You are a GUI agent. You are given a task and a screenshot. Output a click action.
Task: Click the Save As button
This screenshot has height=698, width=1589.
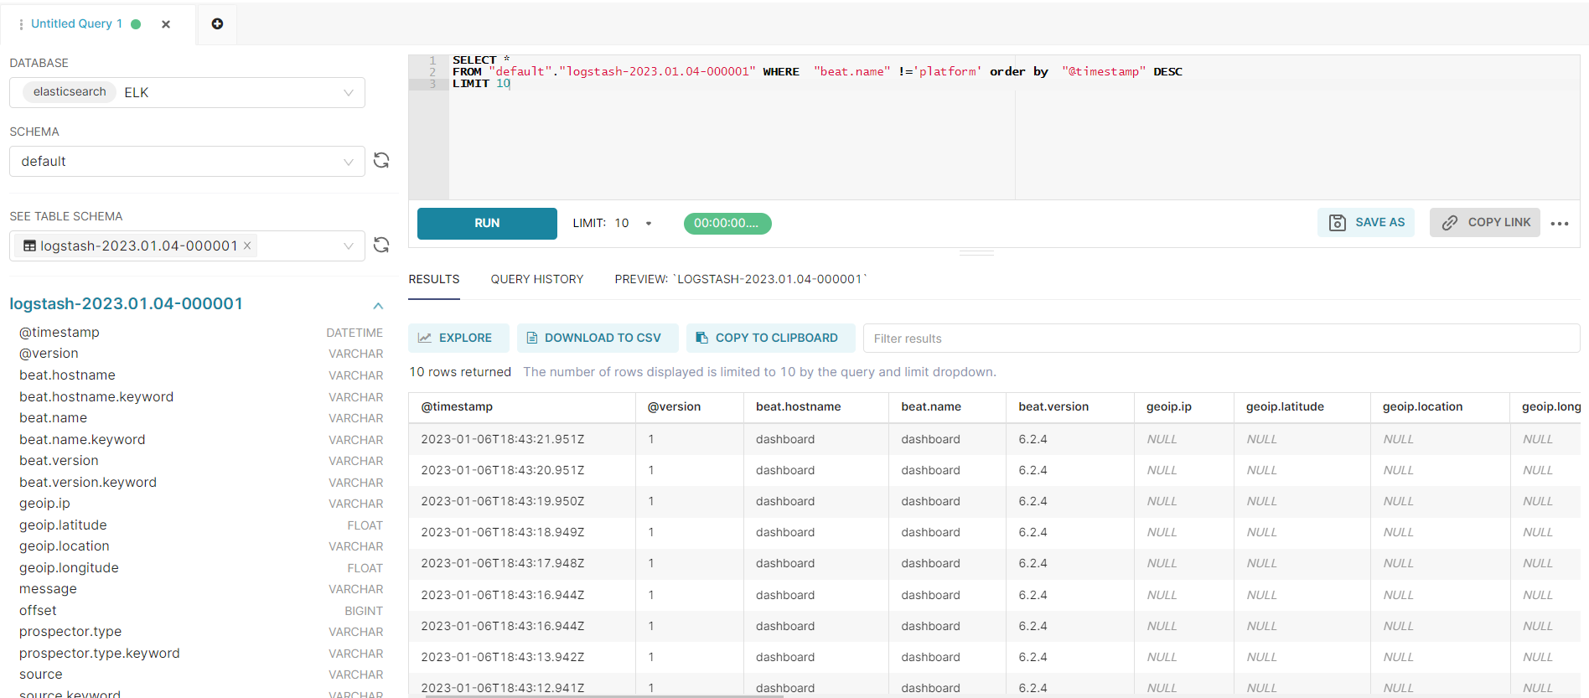[1366, 222]
